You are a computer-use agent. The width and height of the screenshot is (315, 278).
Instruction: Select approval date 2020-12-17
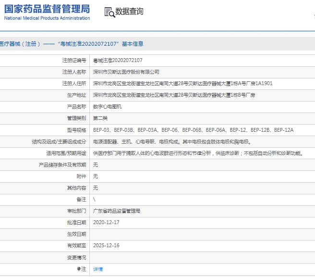[x=106, y=222]
